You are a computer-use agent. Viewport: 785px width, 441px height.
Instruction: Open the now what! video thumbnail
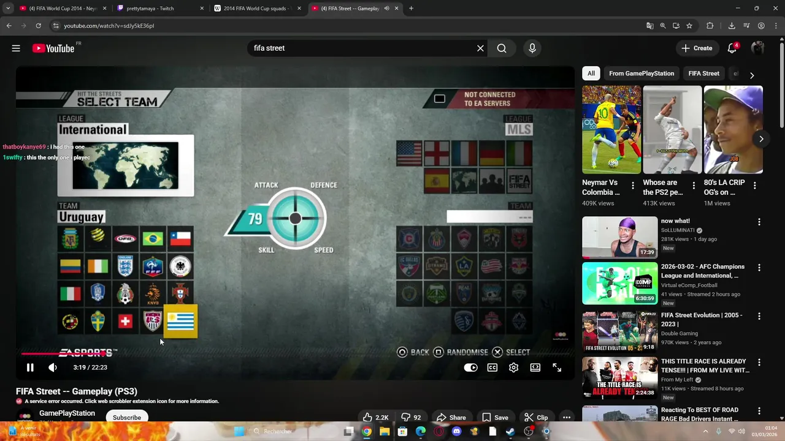pos(619,238)
